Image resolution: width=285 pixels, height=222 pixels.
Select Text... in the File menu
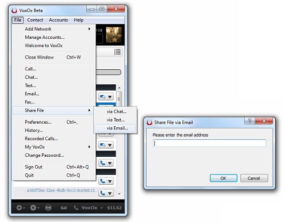point(54,85)
